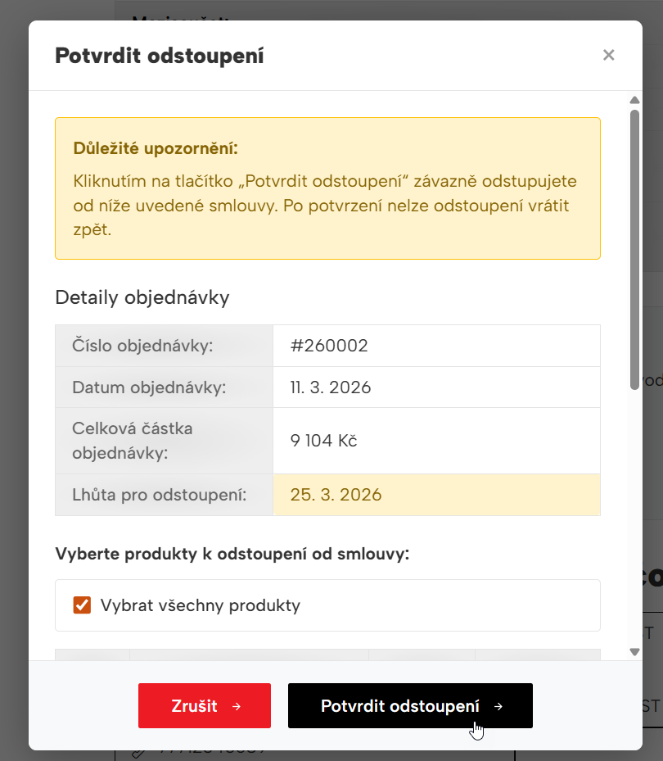Click the Detaily objednávky heading
Image resolution: width=663 pixels, height=761 pixels.
[142, 297]
